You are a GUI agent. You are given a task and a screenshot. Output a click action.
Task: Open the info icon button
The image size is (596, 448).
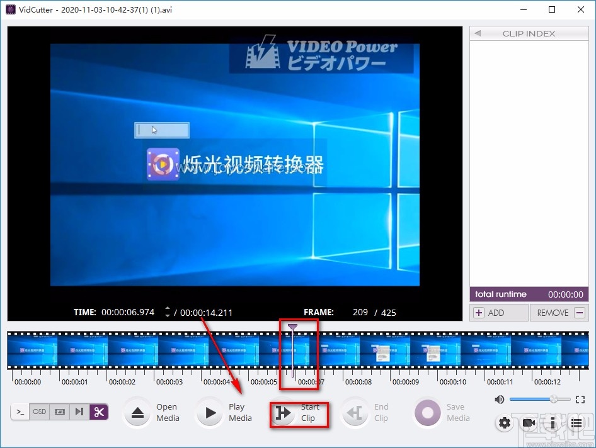point(553,423)
